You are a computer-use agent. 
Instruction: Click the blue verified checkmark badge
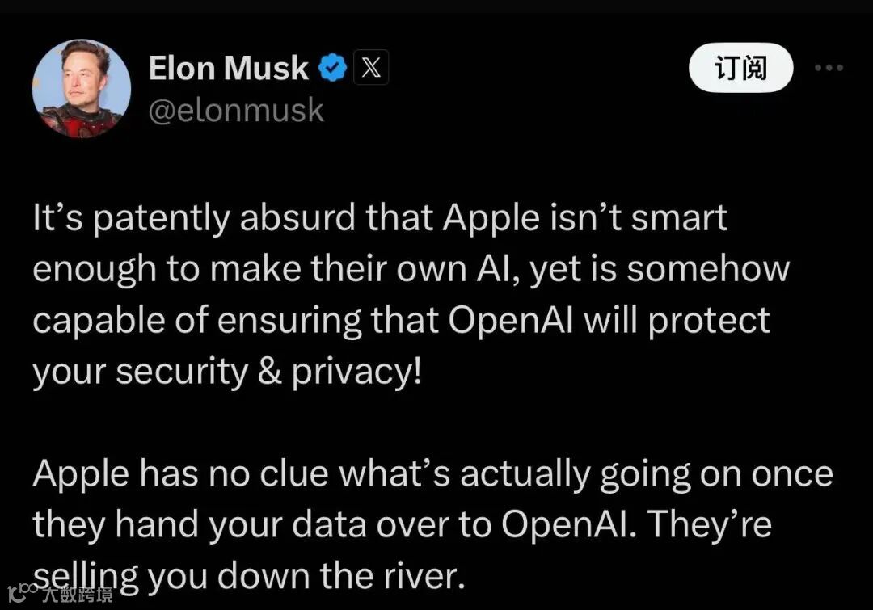333,68
